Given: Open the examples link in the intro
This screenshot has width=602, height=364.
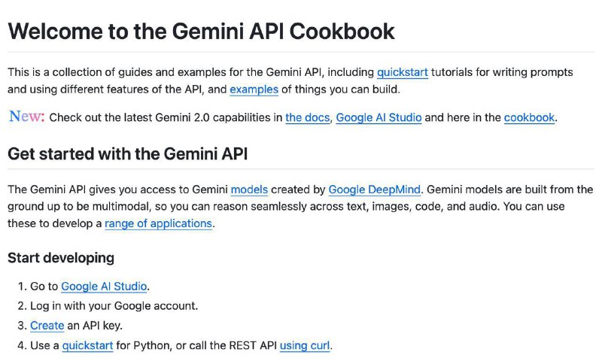Looking at the screenshot, I should [254, 89].
